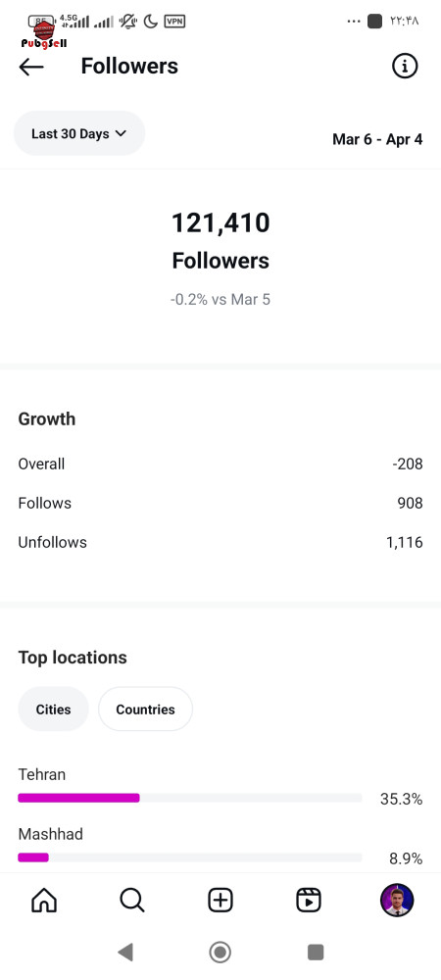Tap the Android back triangle button

click(125, 952)
